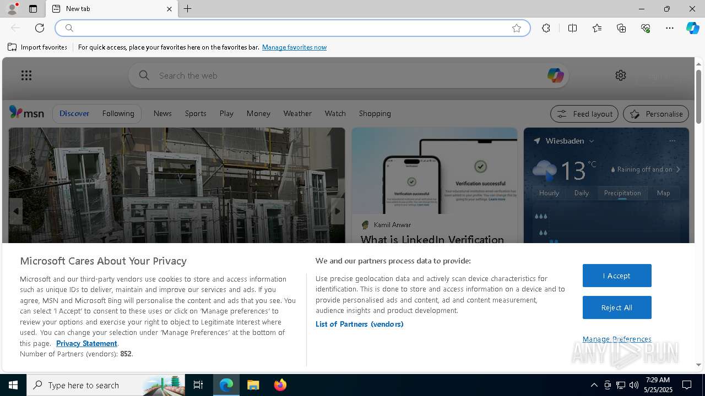705x396 pixels.
Task: Select the Daily weather tab
Action: pyautogui.click(x=582, y=193)
